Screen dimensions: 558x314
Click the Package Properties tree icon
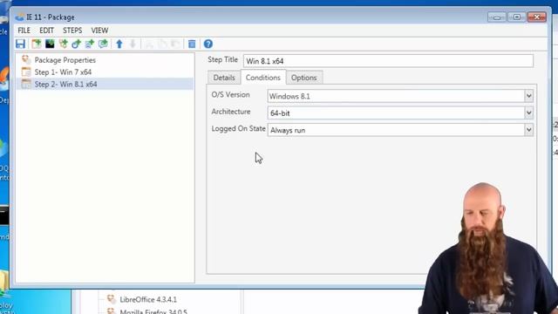coord(26,59)
